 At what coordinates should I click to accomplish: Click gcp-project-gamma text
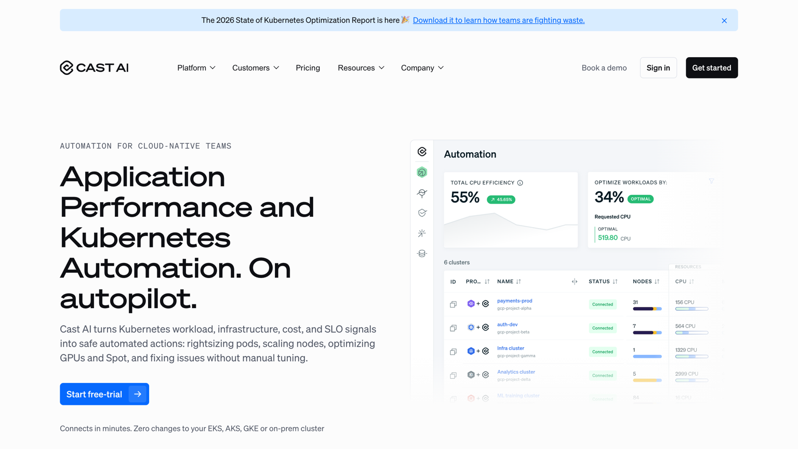coord(516,356)
